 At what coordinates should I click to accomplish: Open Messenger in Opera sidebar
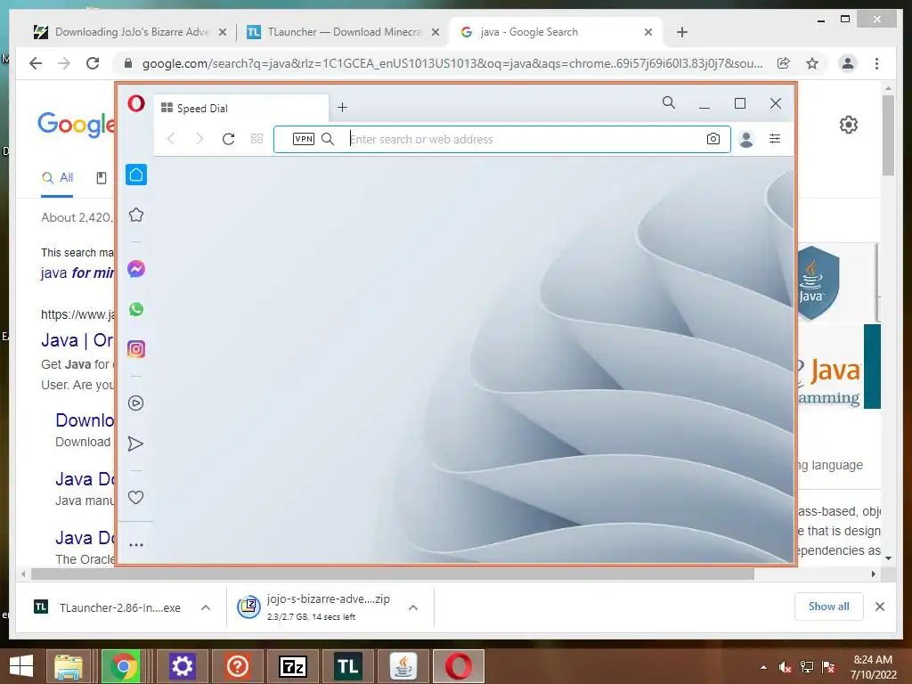[136, 269]
